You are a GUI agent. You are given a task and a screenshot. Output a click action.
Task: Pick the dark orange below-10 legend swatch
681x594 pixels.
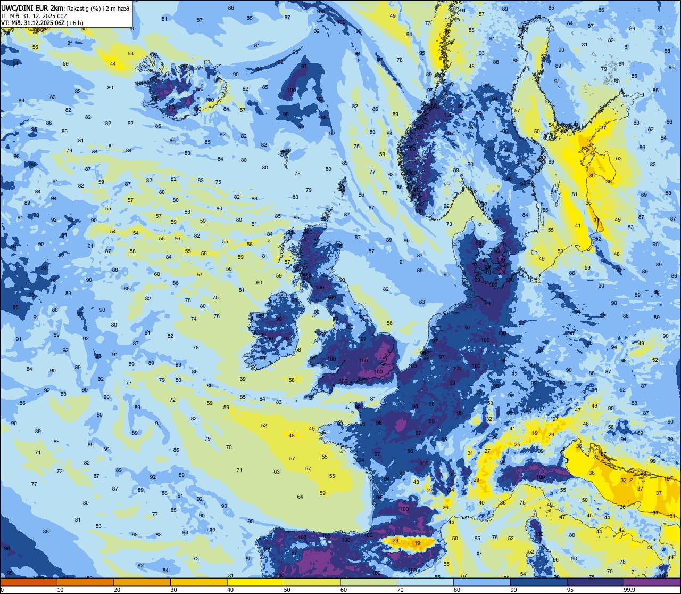tap(29, 582)
